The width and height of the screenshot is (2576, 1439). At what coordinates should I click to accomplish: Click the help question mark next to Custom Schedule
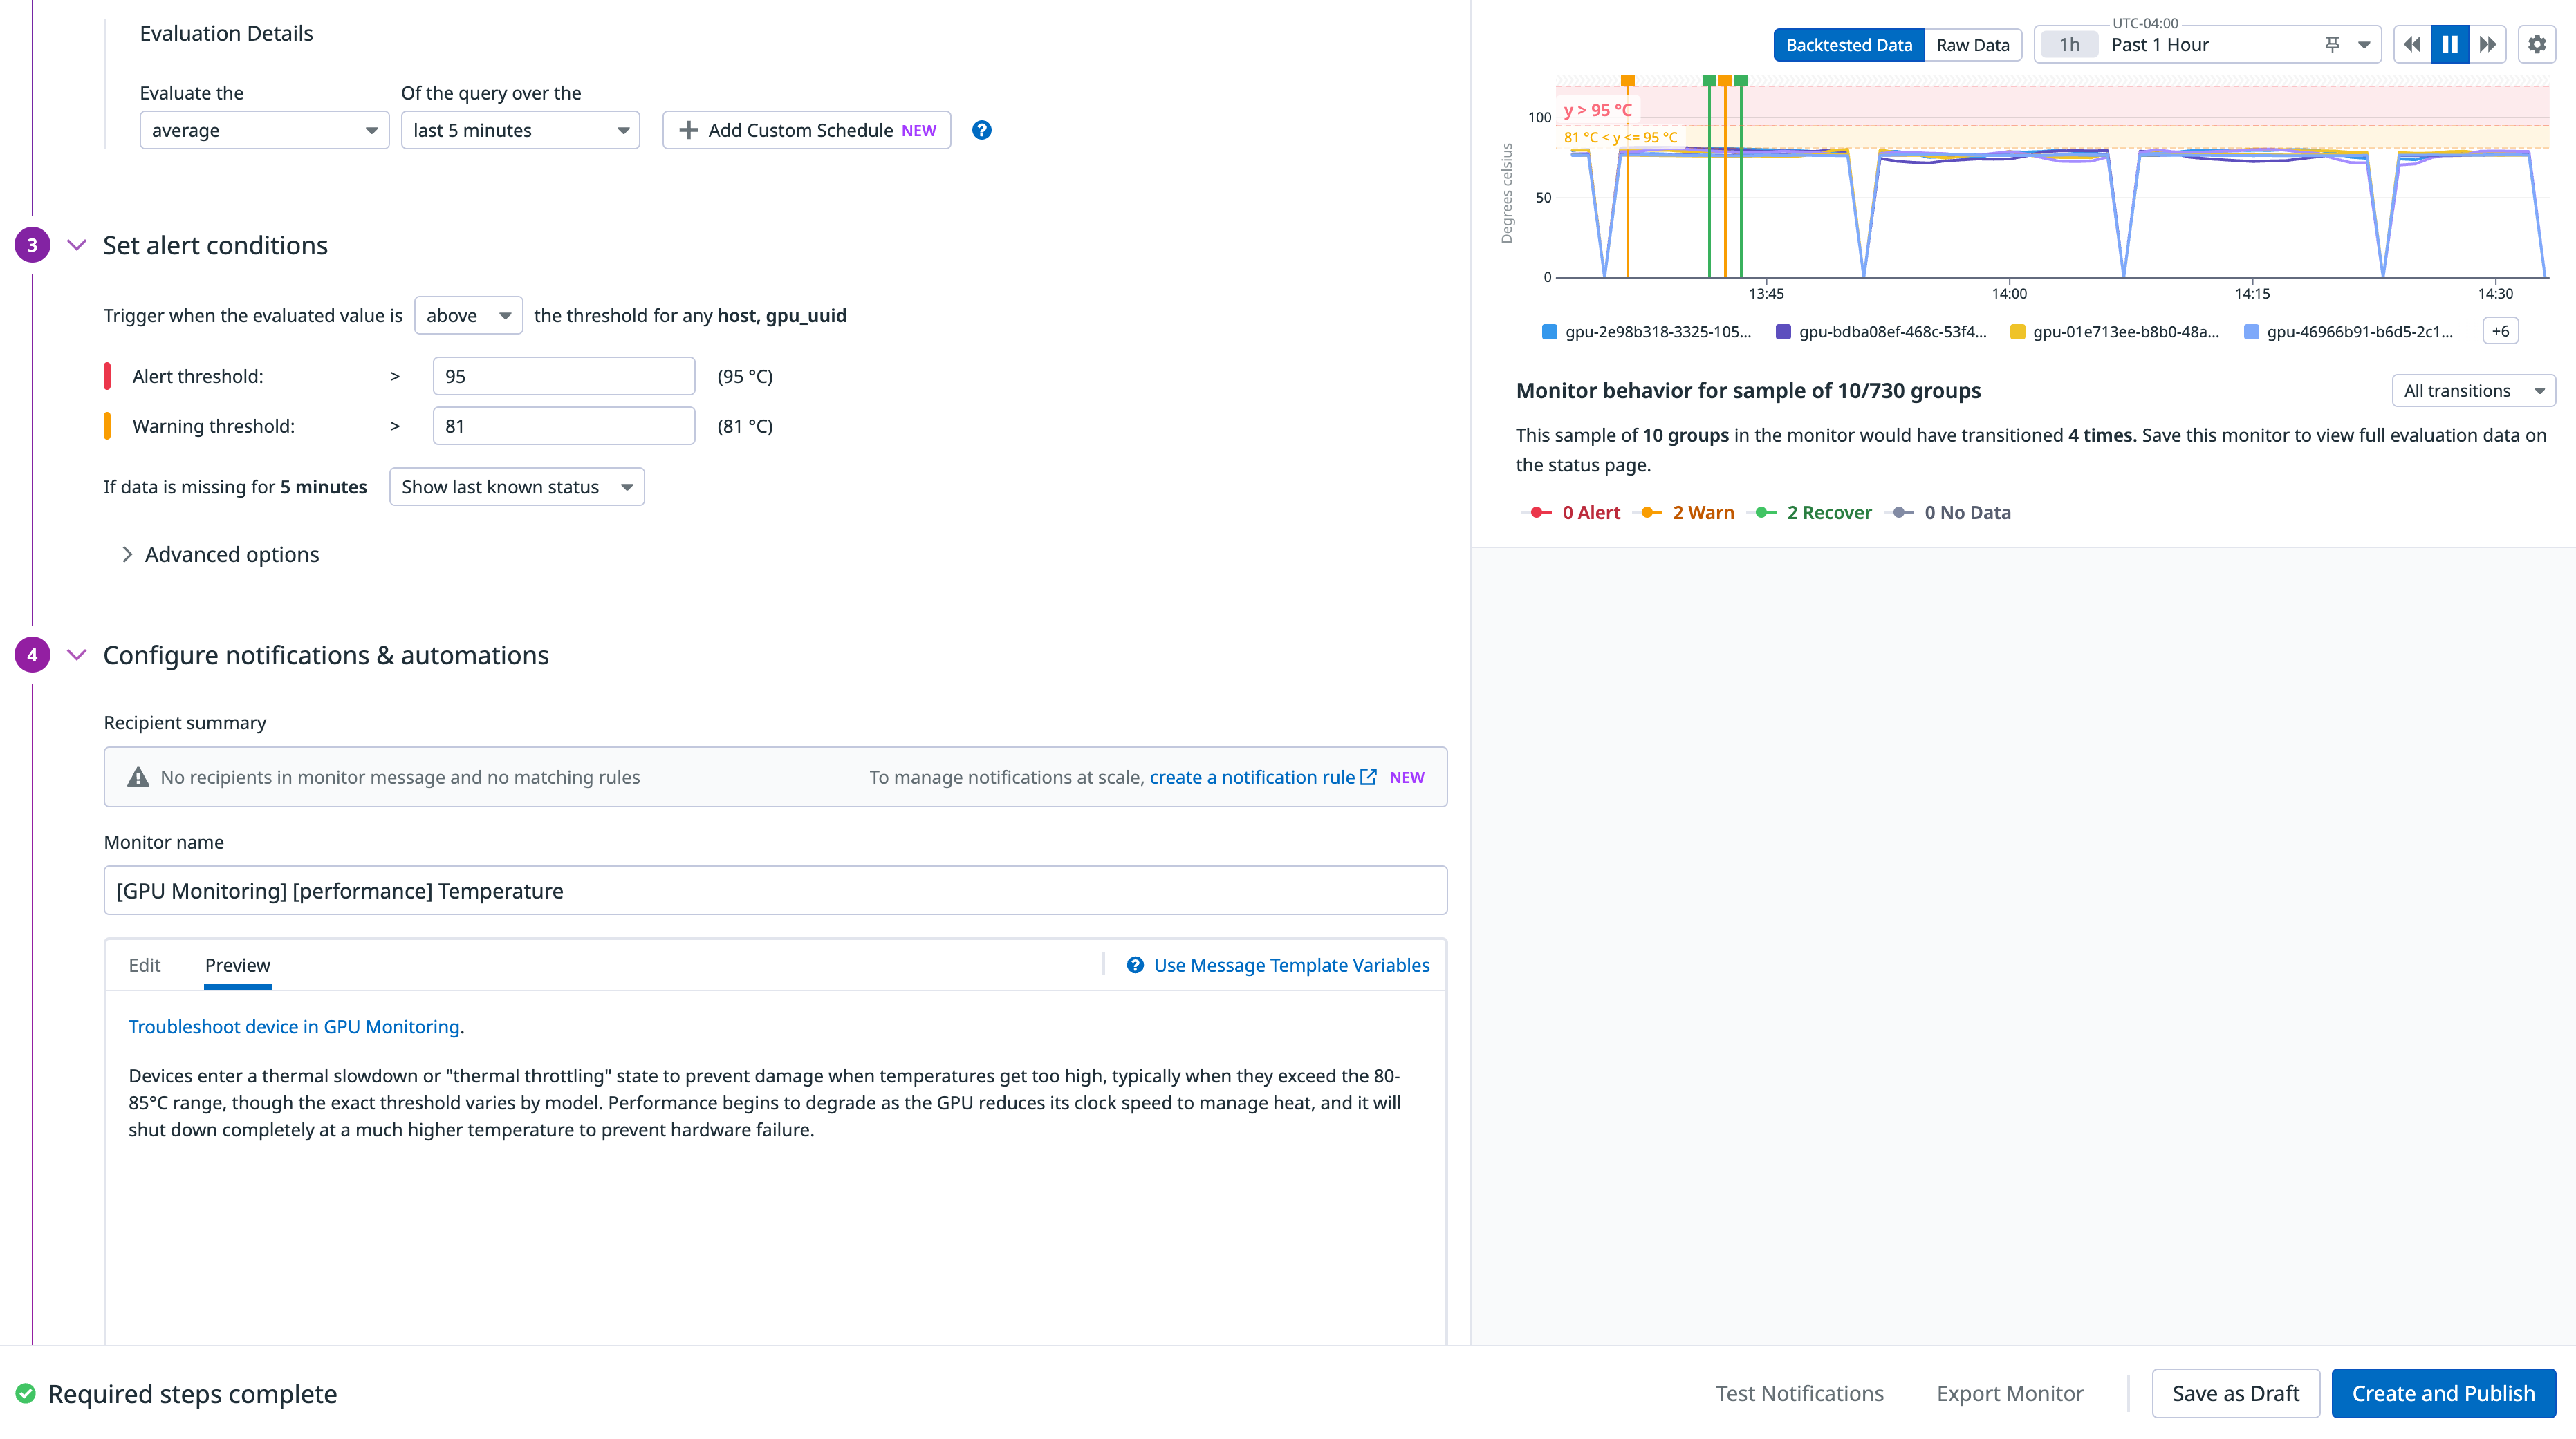click(x=981, y=130)
